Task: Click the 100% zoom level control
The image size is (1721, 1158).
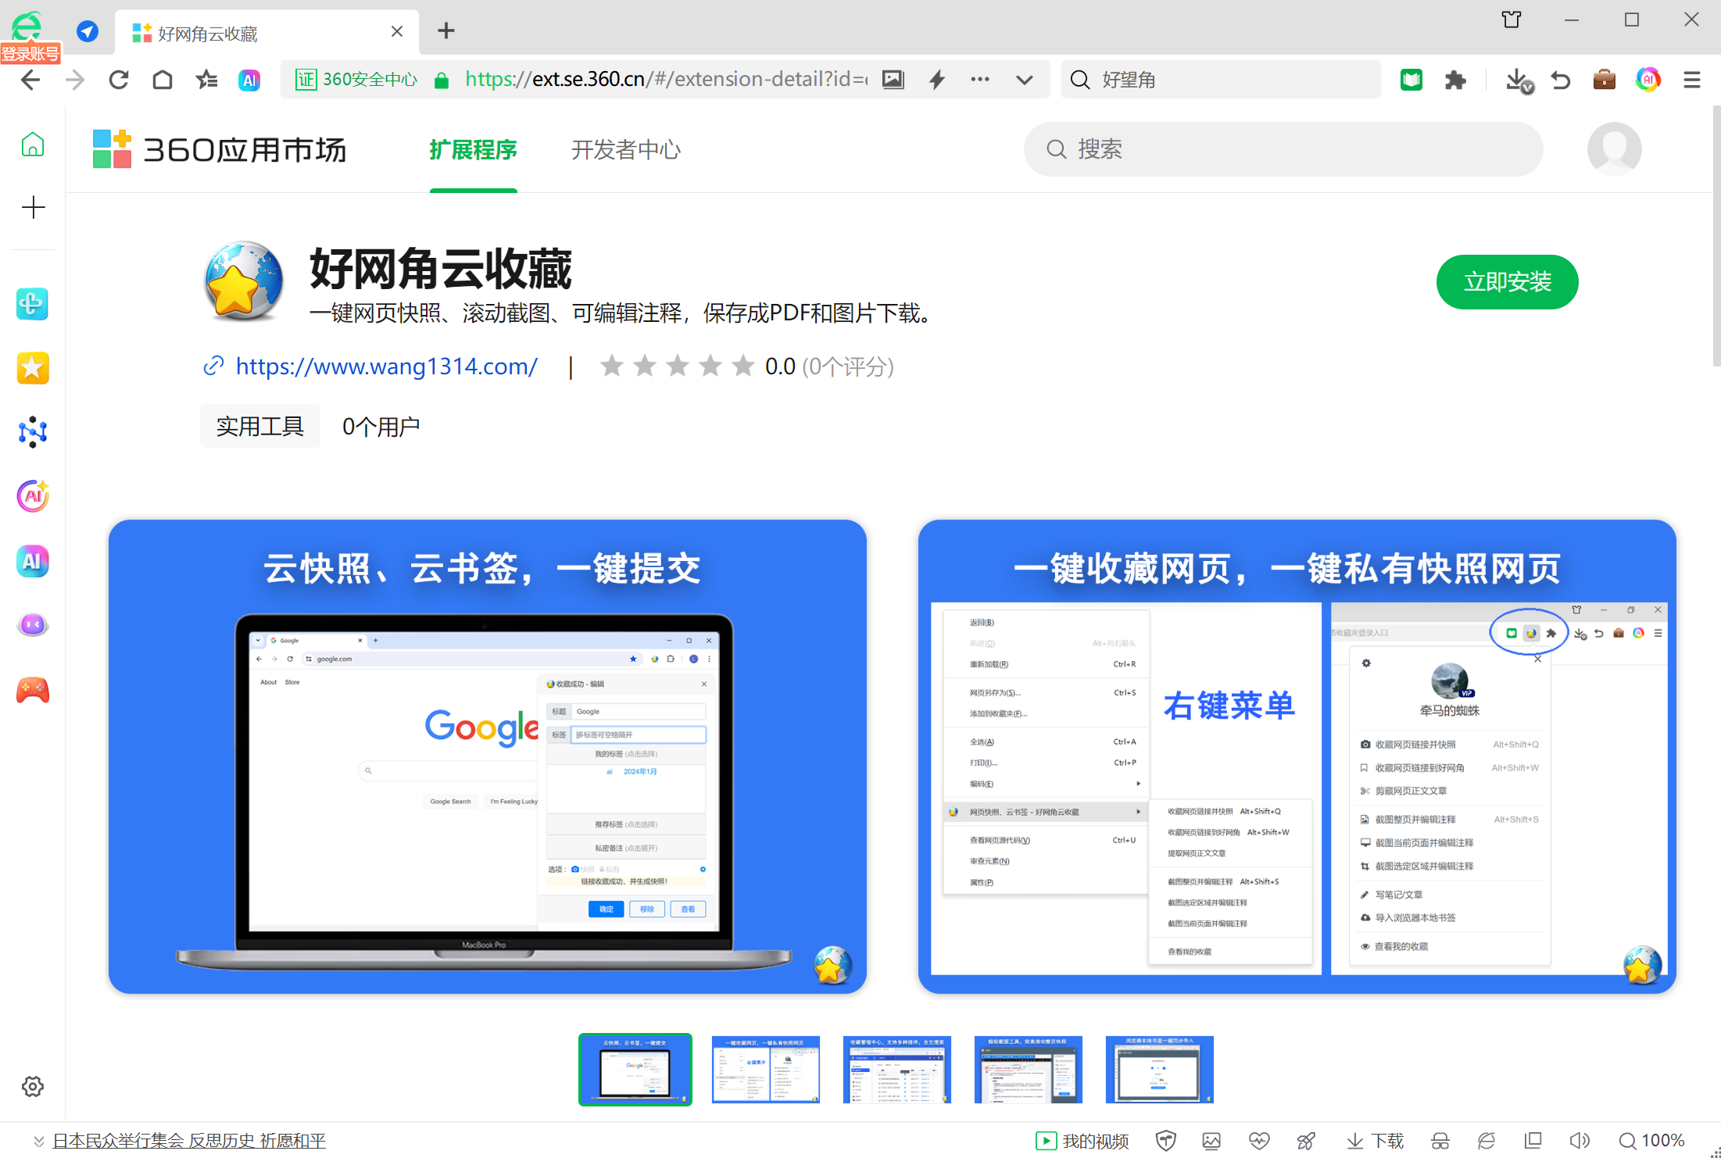Action: tap(1652, 1141)
